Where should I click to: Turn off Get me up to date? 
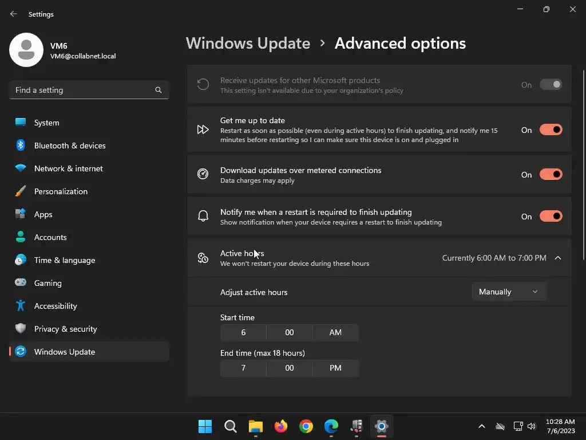551,130
